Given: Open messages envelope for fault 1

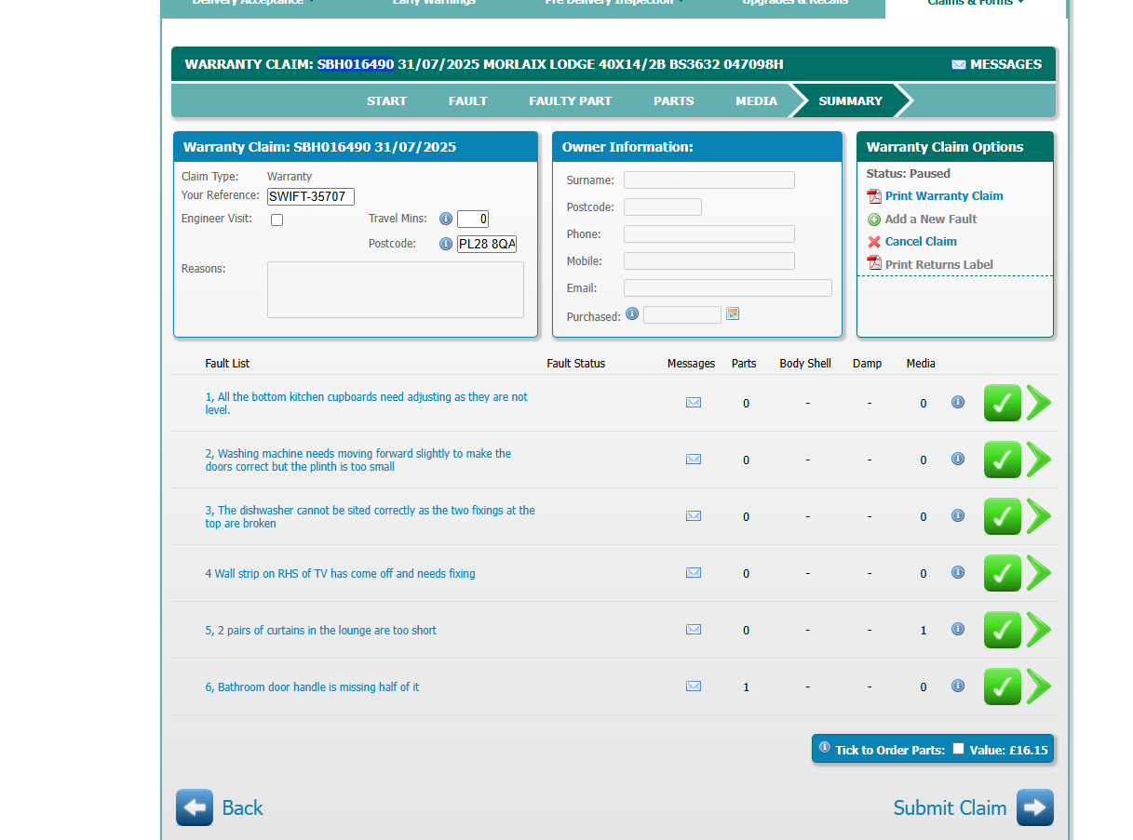Looking at the screenshot, I should point(693,403).
